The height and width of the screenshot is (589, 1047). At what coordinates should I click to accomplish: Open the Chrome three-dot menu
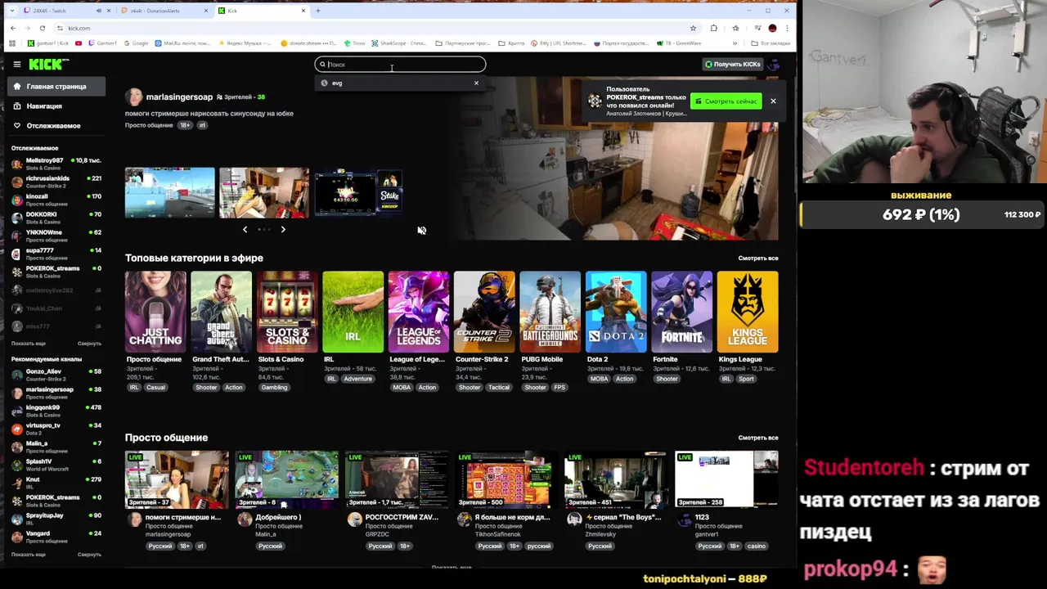pyautogui.click(x=788, y=28)
